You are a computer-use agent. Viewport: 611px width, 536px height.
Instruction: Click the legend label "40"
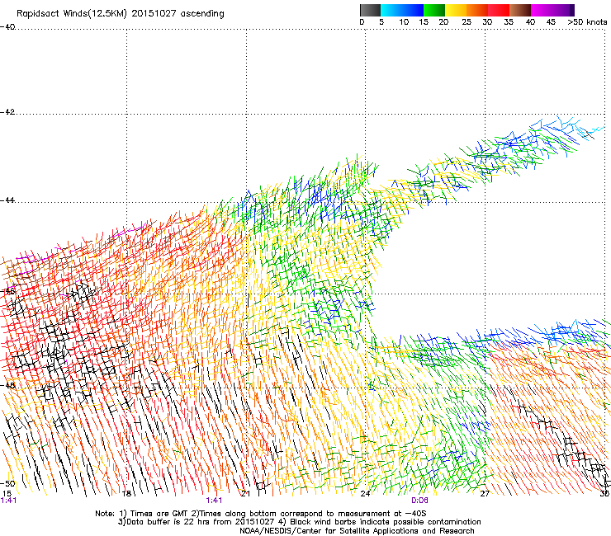530,22
